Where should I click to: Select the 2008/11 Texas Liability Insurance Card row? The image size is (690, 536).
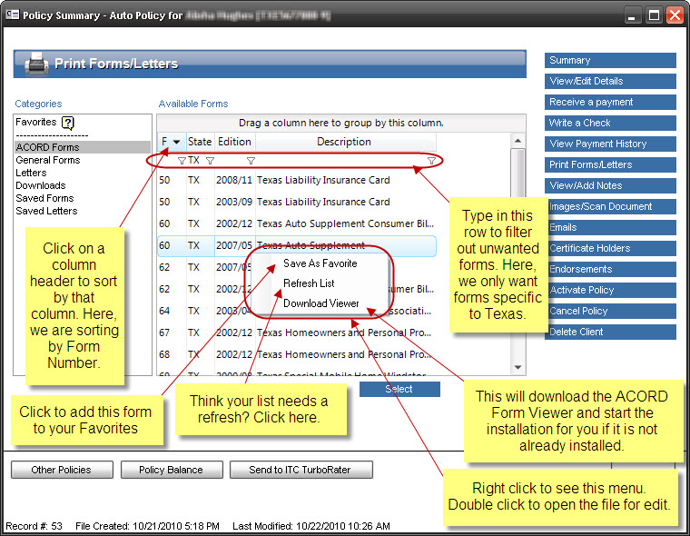click(x=297, y=180)
